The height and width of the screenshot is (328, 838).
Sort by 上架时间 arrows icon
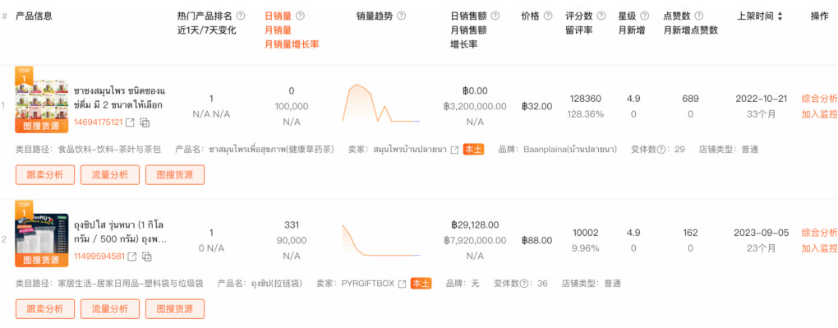click(780, 16)
